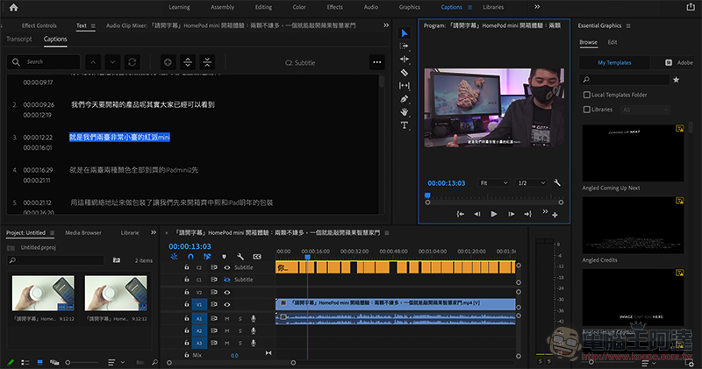Click the add new caption segment icon
The image size is (702, 369).
click(168, 62)
